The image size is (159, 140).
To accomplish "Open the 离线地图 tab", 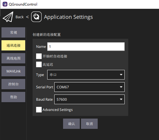I will click(x=13, y=58).
